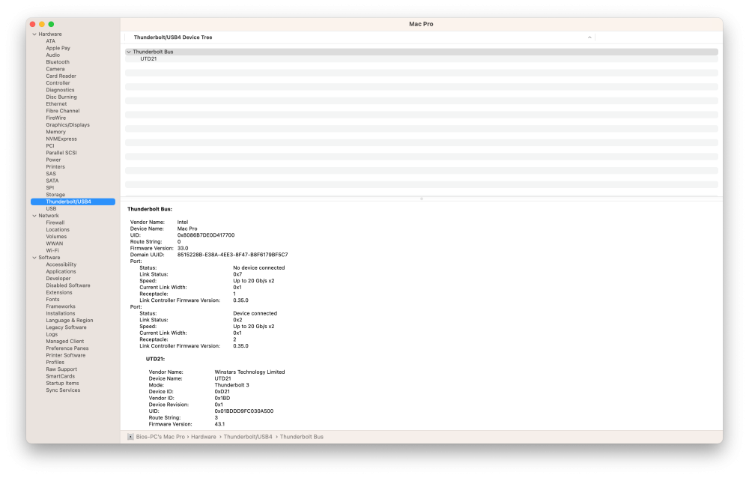
Task: Open Logs in sidebar
Action: (x=52, y=335)
